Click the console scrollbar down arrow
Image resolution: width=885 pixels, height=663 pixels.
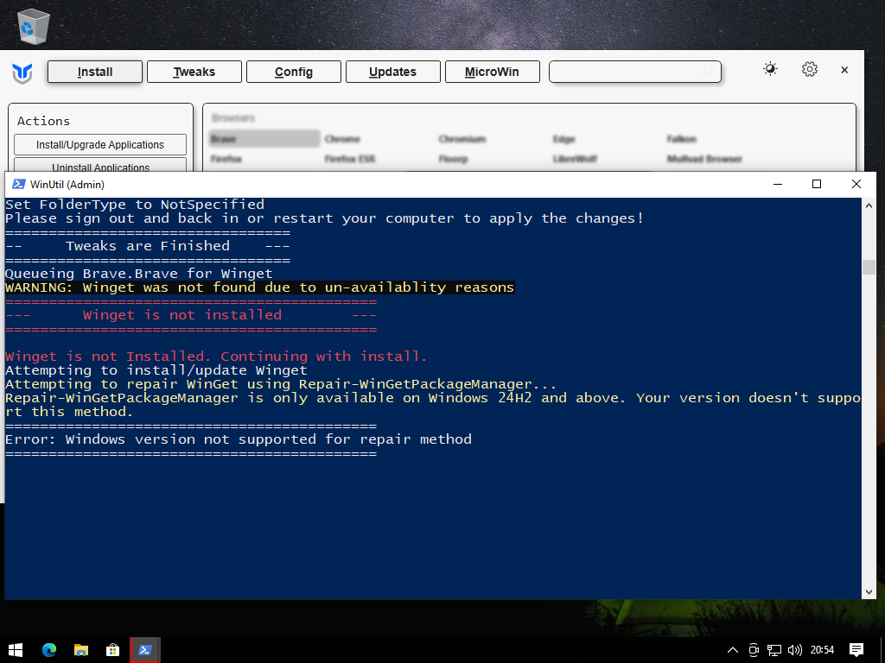[x=869, y=592]
